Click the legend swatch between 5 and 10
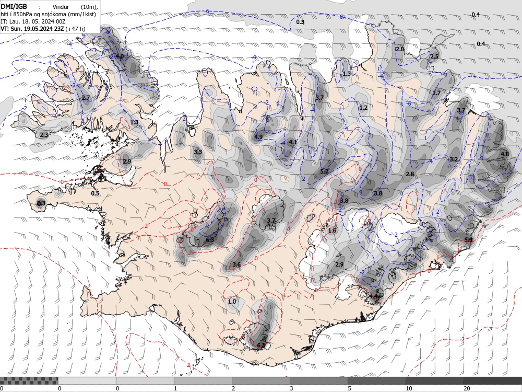This screenshot has width=522, height=392. coord(376,381)
